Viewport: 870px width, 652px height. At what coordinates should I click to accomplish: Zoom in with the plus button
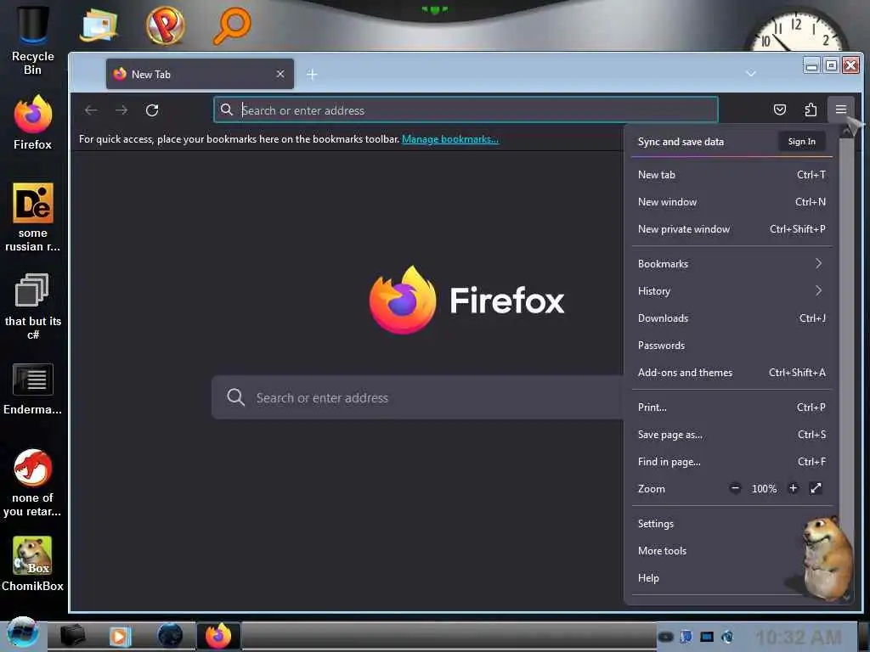point(793,488)
